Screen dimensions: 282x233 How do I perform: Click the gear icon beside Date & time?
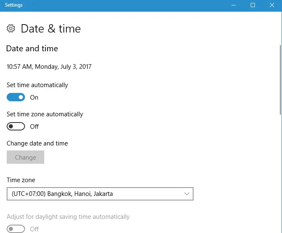pos(11,29)
